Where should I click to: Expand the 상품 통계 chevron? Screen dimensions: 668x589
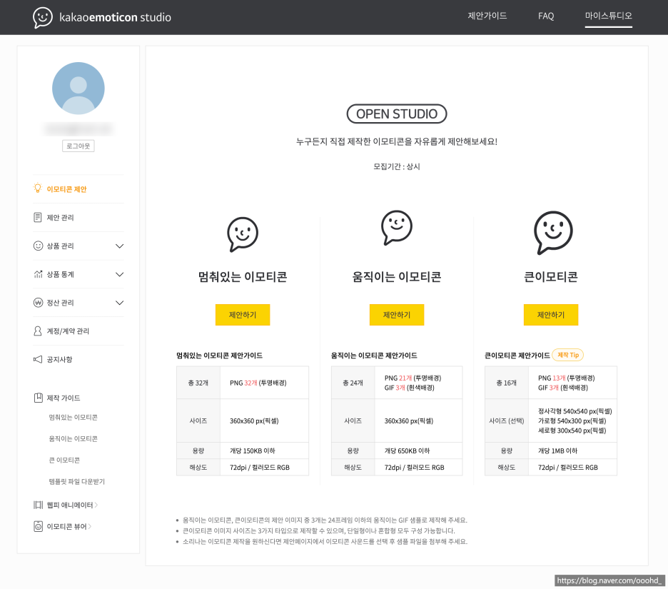click(120, 274)
